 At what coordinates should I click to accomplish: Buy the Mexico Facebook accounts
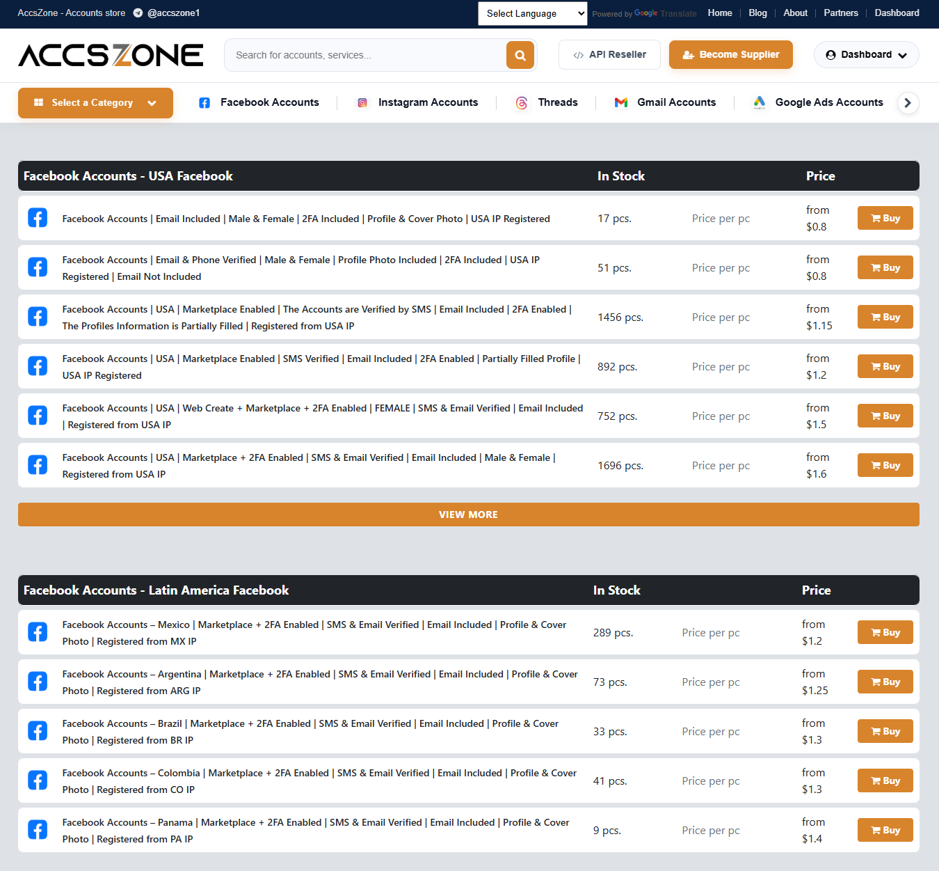885,632
